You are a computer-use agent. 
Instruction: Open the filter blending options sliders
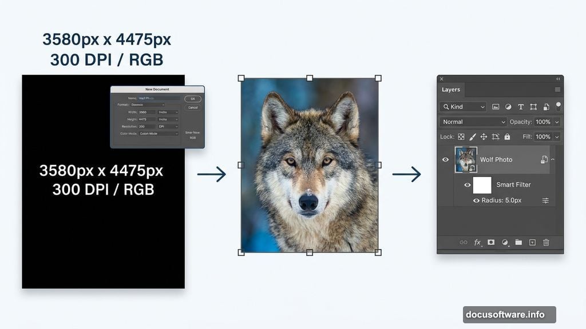pos(545,200)
